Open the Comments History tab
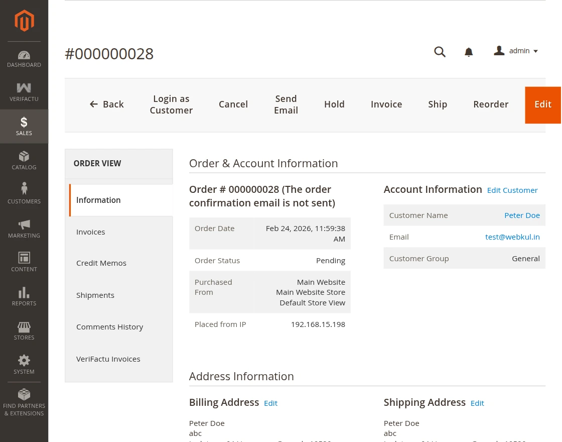 click(x=109, y=326)
